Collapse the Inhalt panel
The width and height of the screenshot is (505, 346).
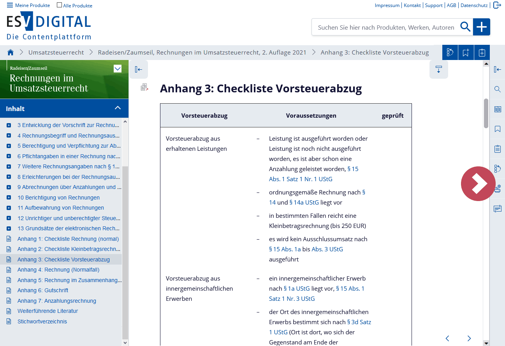point(118,108)
